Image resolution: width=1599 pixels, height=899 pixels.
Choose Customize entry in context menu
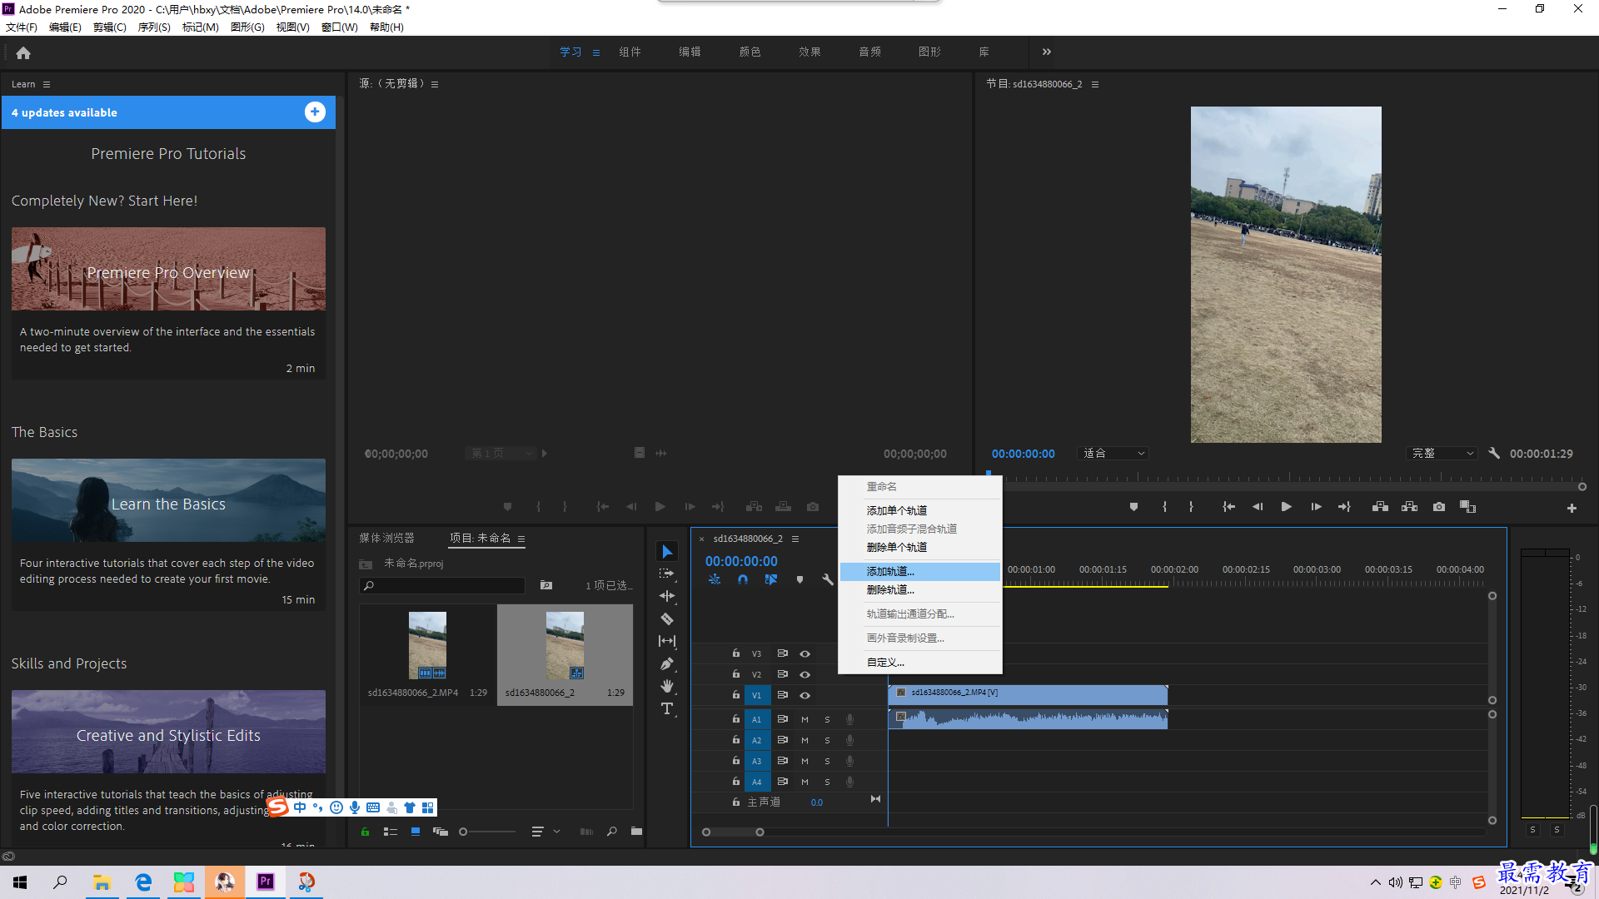(919, 663)
